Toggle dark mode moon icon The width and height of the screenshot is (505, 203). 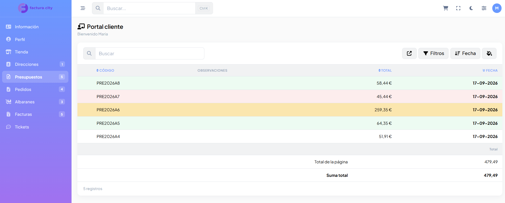[471, 8]
